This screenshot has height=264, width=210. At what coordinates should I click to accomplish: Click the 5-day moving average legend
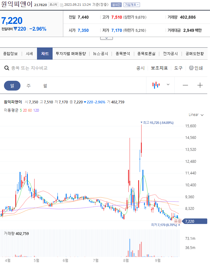coord(21,110)
